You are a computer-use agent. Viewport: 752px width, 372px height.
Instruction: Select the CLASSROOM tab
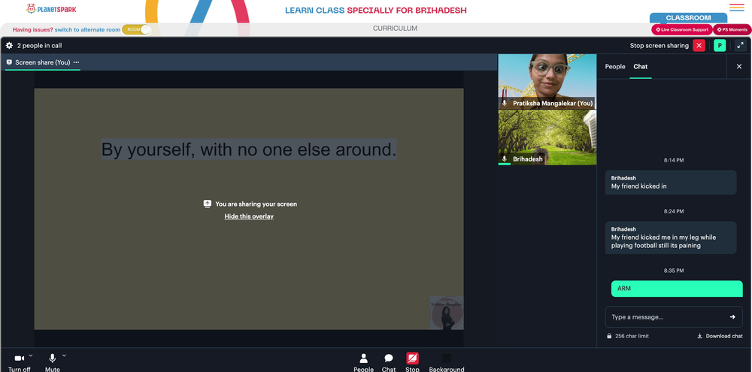(688, 18)
